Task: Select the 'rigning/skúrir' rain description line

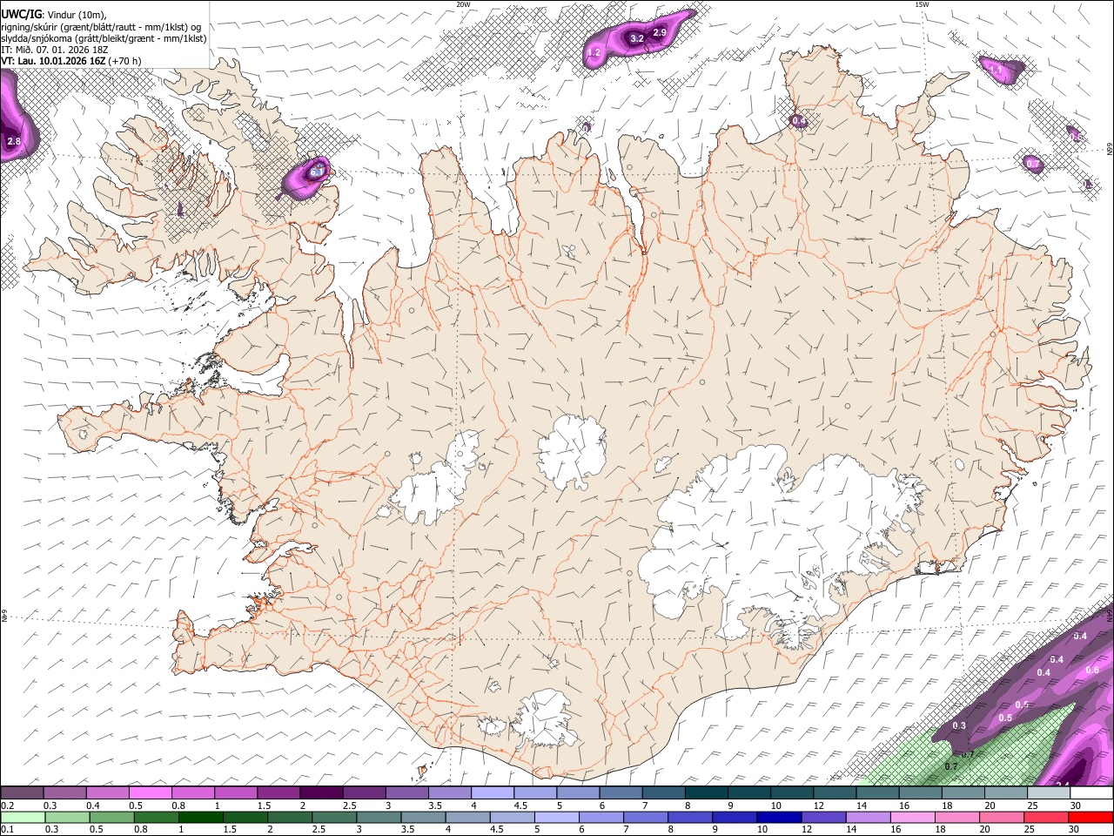Action: click(101, 25)
